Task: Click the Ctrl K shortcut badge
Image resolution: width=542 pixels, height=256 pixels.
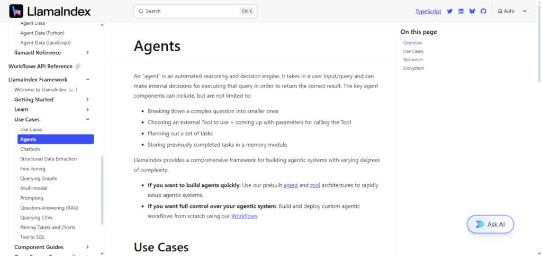Action: pos(247,11)
